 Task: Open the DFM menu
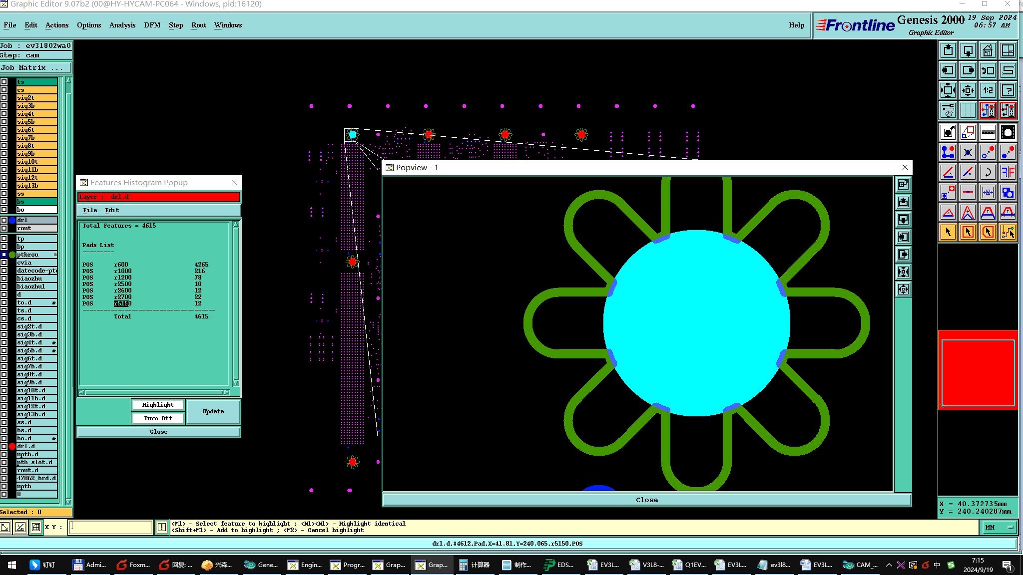click(x=152, y=25)
